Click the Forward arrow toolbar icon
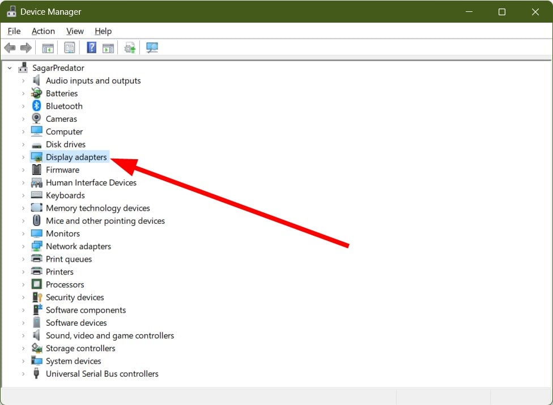 click(25, 48)
